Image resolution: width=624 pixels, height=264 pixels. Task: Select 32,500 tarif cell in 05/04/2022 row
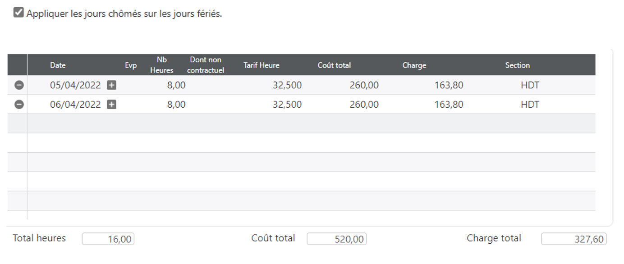287,85
